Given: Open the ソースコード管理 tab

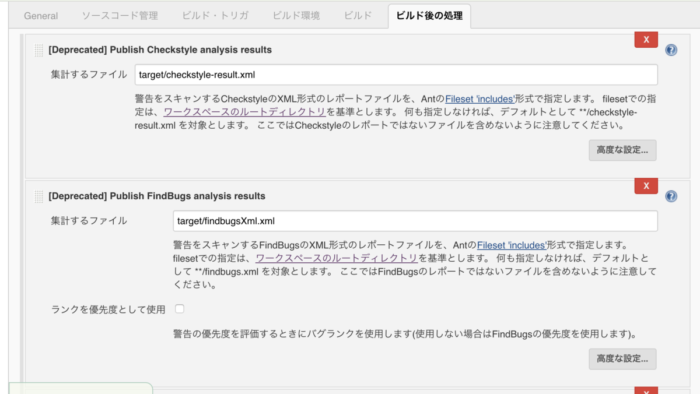Looking at the screenshot, I should (120, 16).
